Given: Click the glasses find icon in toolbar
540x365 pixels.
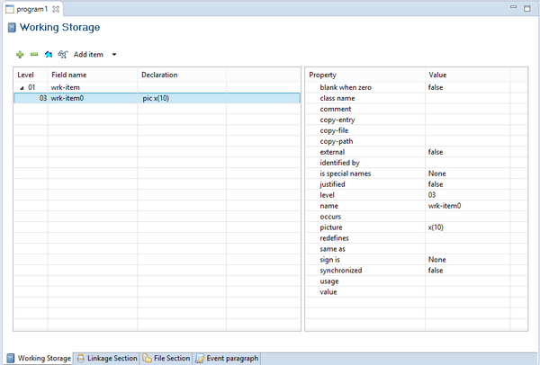Looking at the screenshot, I should (63, 55).
